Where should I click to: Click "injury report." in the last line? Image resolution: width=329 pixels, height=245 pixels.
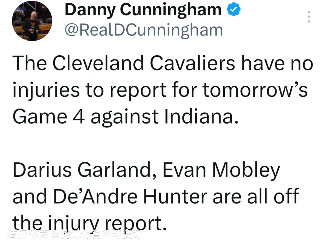click(108, 223)
